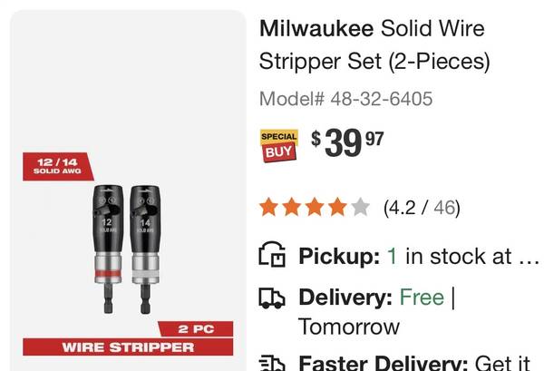Screen dimensions: 544x371
Task: Click the Faster Delivery Get it text
Action: coord(414,363)
